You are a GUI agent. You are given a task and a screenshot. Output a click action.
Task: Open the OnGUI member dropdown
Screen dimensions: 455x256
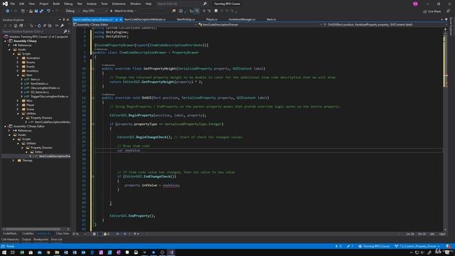coord(383,25)
